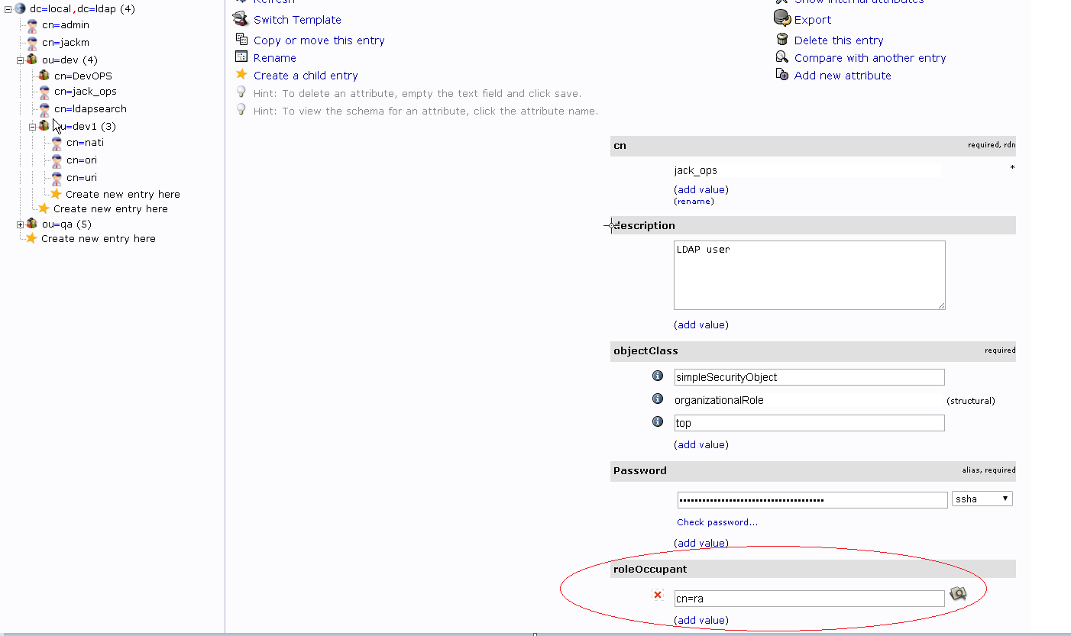Select cn=nati in the tree

tap(85, 143)
